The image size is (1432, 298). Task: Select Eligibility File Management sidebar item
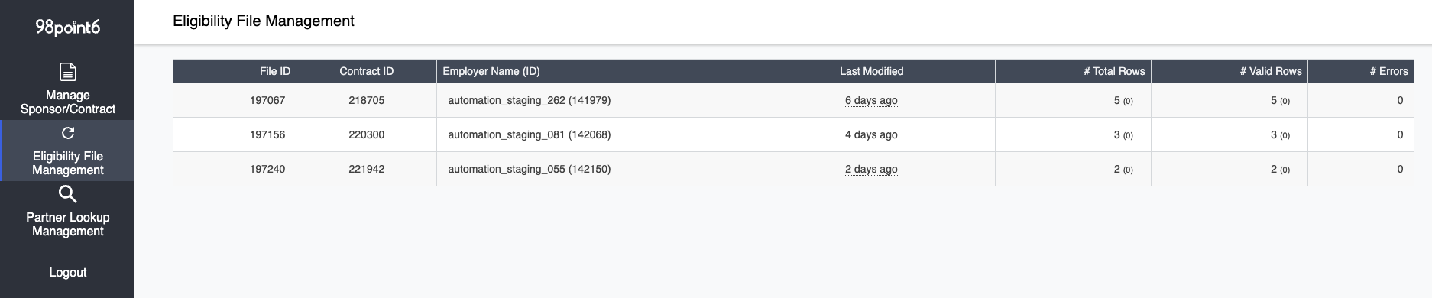67,151
